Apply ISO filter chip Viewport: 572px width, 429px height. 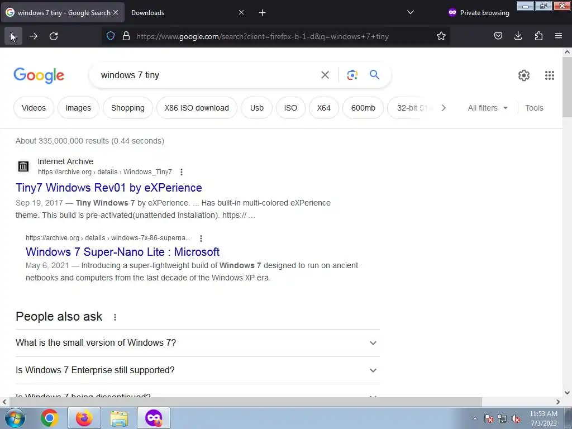pos(290,108)
